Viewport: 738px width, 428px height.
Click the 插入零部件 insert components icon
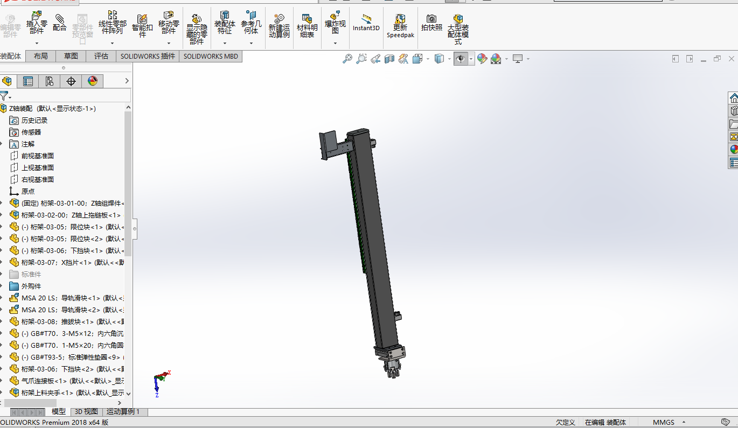[37, 23]
